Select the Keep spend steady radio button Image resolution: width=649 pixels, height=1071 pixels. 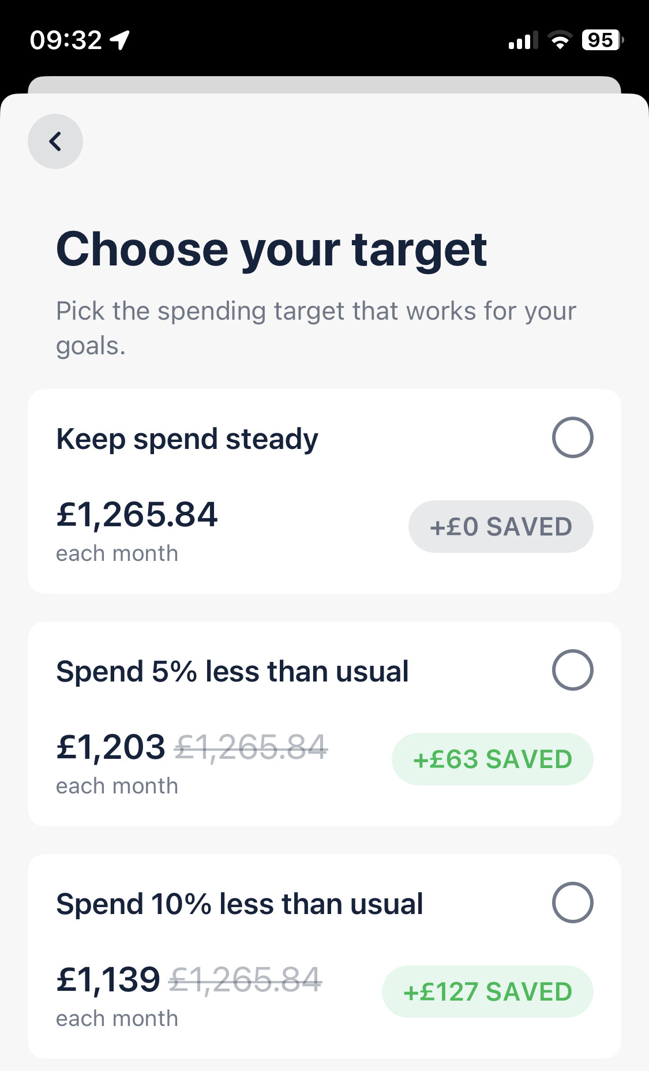[572, 437]
